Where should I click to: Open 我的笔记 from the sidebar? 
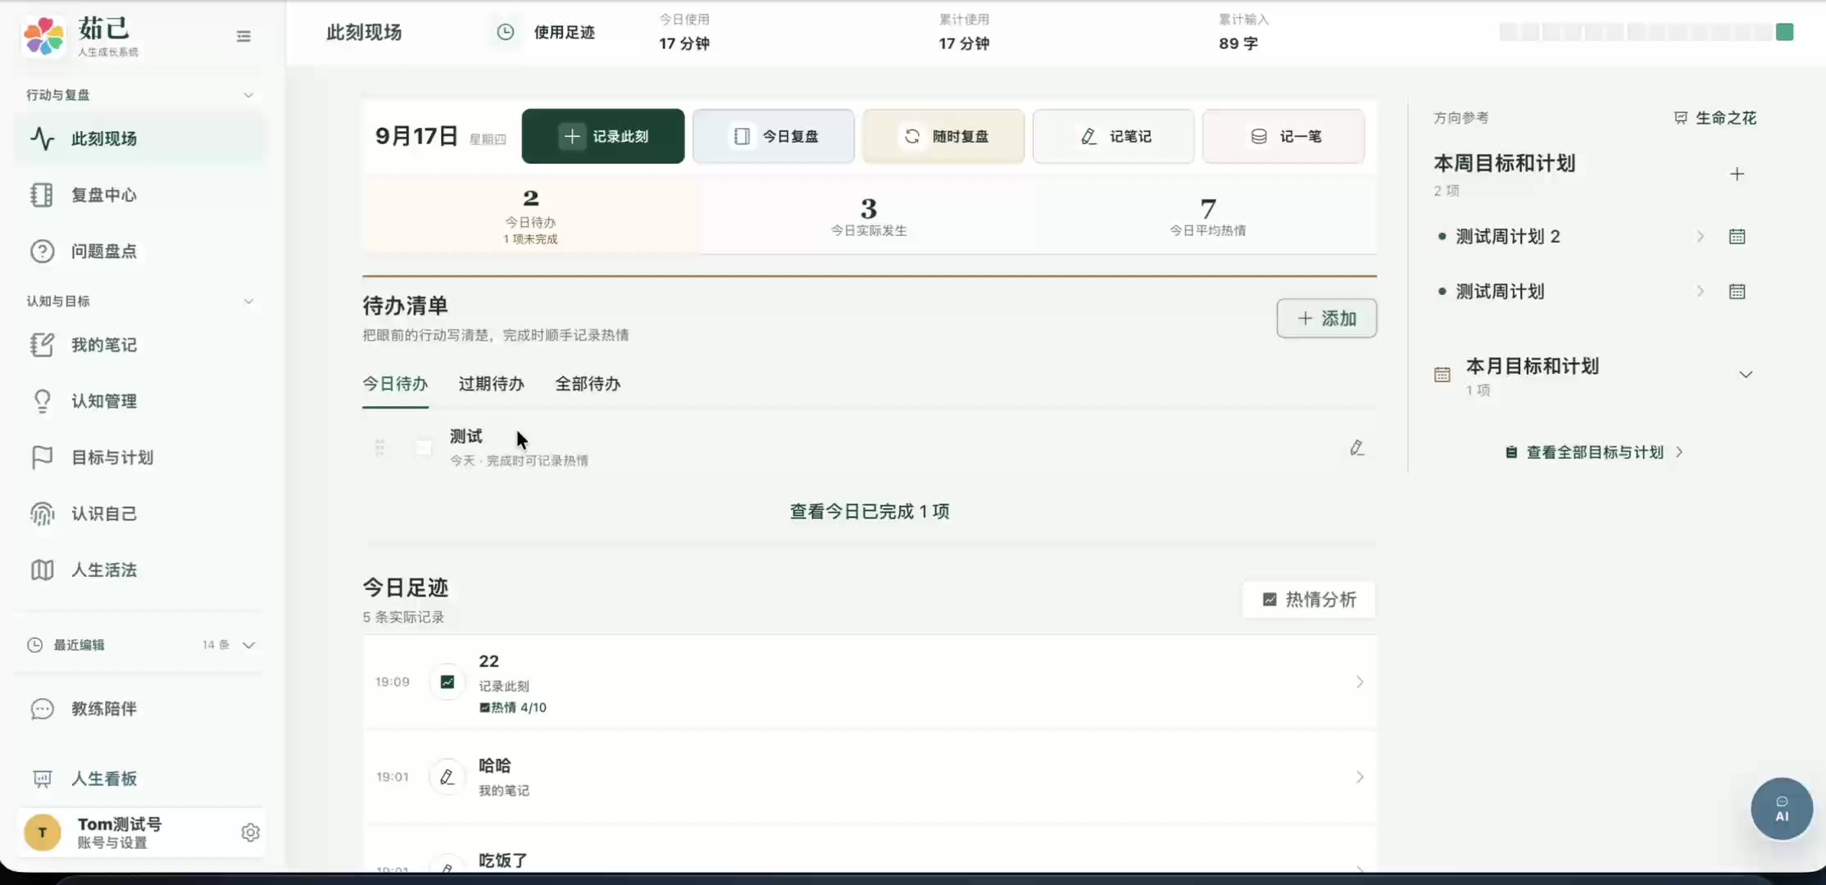coord(139,345)
